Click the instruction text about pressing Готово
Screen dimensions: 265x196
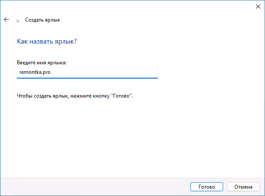coord(74,96)
